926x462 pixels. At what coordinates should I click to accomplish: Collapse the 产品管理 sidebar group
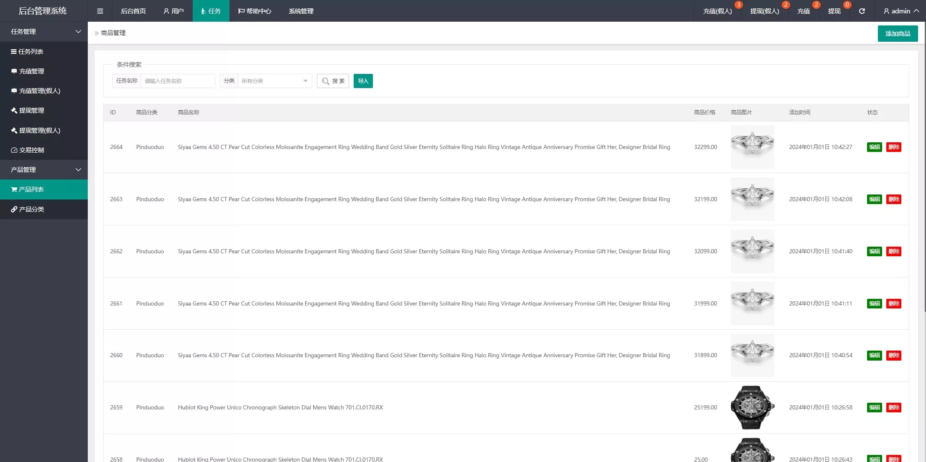pos(44,170)
